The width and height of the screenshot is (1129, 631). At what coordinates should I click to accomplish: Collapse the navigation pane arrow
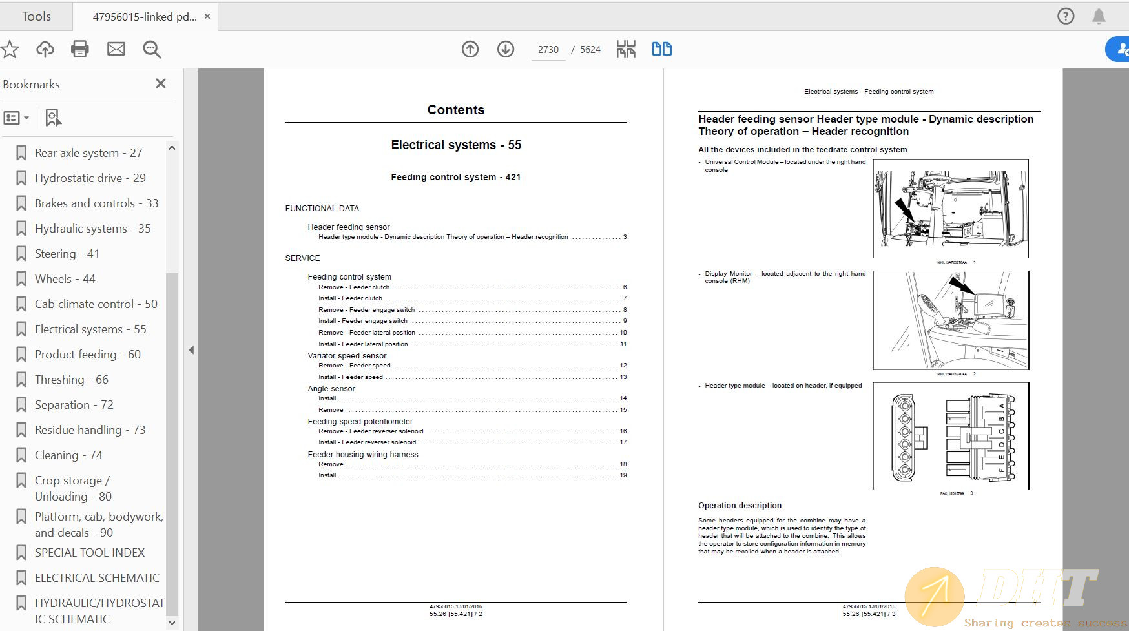coord(191,350)
